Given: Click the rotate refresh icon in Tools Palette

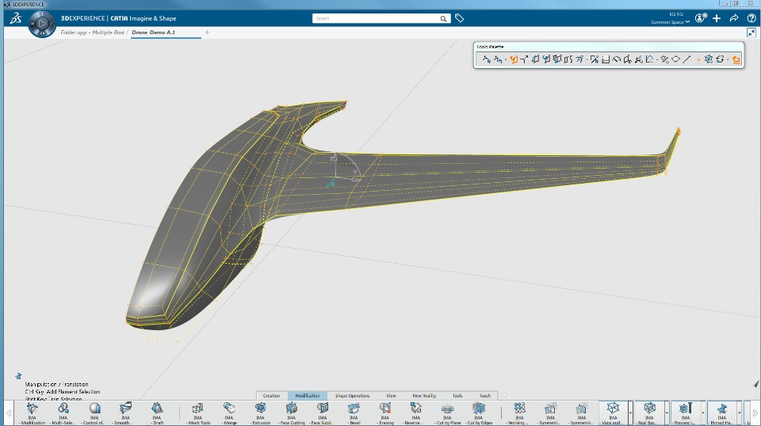Looking at the screenshot, I should coord(721,59).
